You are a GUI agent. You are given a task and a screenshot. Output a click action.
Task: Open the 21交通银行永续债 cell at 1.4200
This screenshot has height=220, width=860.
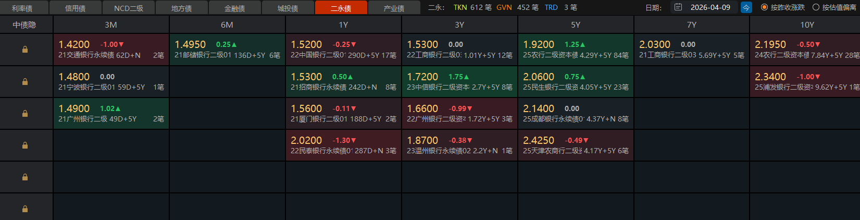(111, 50)
